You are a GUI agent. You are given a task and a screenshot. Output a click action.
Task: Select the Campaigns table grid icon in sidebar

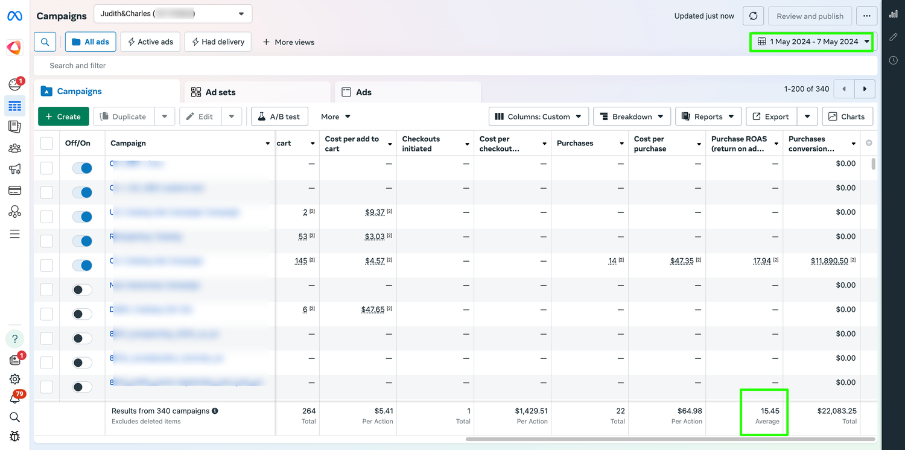click(15, 106)
